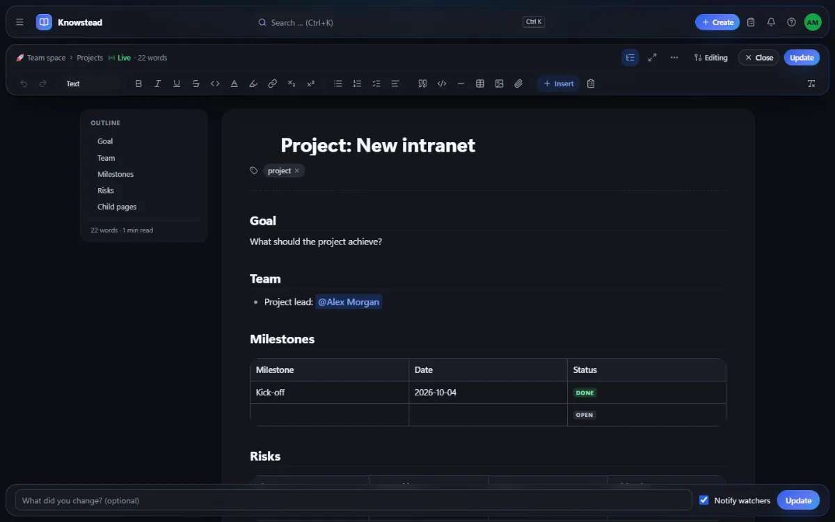Open the help question mark icon
Image resolution: width=835 pixels, height=522 pixels.
coord(791,22)
